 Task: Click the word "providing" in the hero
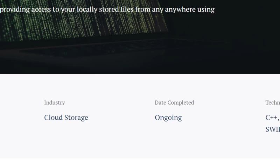[15, 10]
